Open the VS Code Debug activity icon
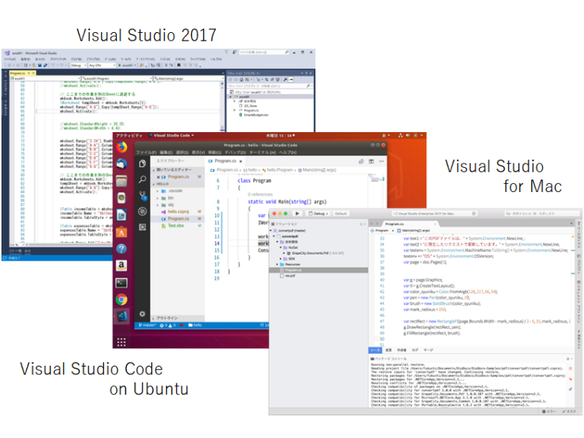The height and width of the screenshot is (438, 584). click(x=142, y=211)
